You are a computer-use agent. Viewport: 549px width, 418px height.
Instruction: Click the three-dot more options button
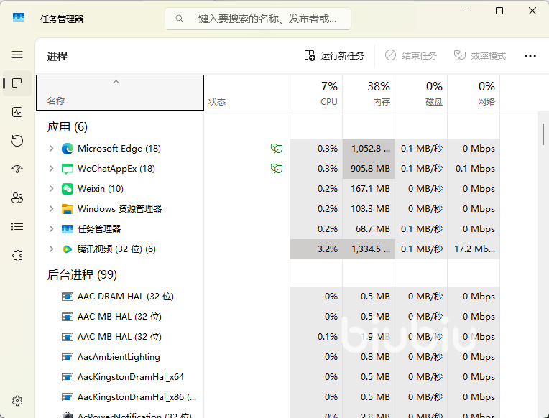tap(530, 55)
